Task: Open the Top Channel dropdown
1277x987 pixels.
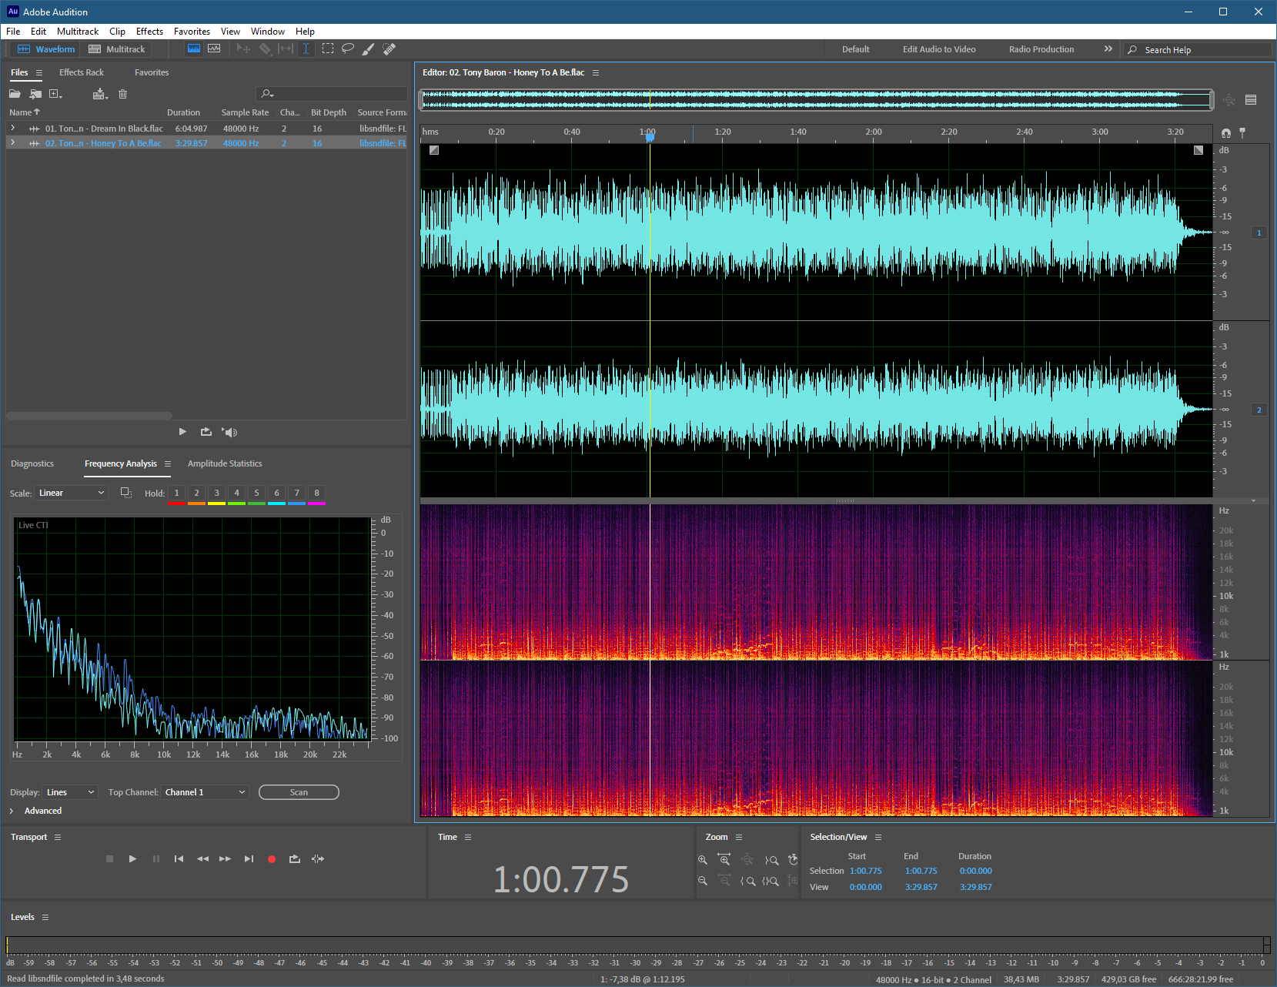Action: [205, 792]
